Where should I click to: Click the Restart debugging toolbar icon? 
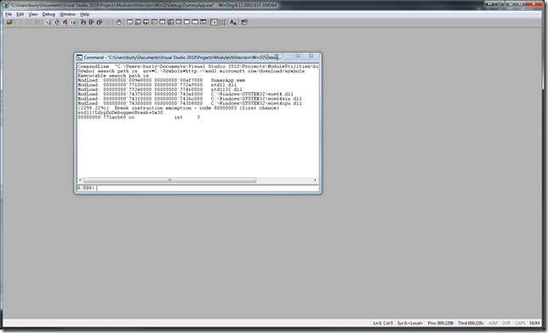coord(56,22)
